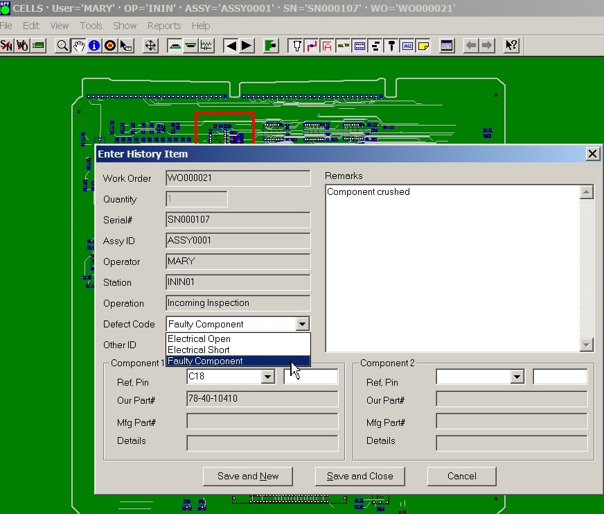The image size is (604, 514).
Task: Click inside the Remarks text area
Action: click(x=452, y=268)
